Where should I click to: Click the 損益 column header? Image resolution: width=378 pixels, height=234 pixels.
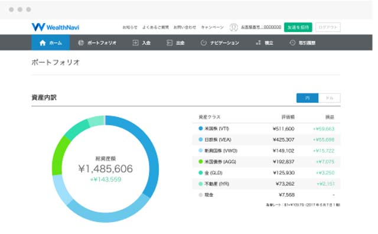click(x=330, y=117)
